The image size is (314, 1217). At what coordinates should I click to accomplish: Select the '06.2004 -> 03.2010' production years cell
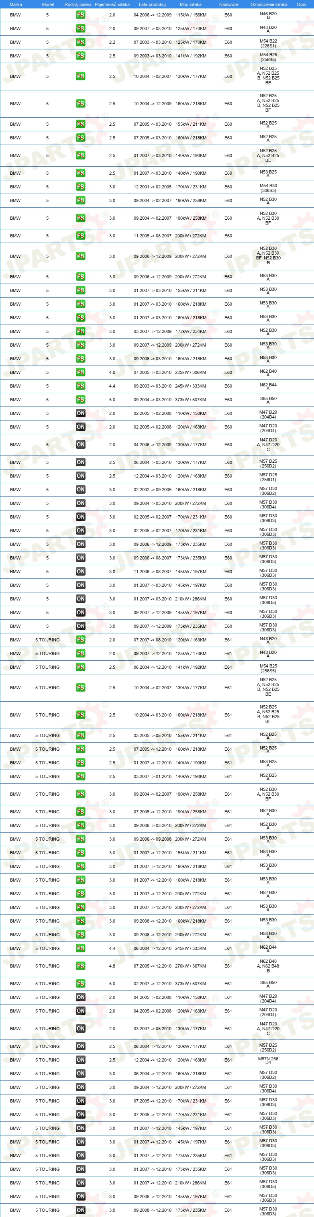click(x=153, y=462)
